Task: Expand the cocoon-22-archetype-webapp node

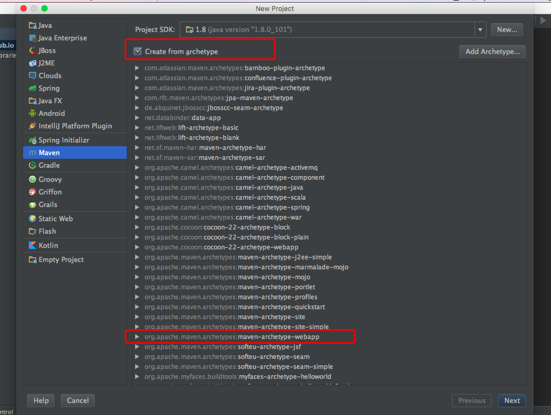Action: pos(137,247)
